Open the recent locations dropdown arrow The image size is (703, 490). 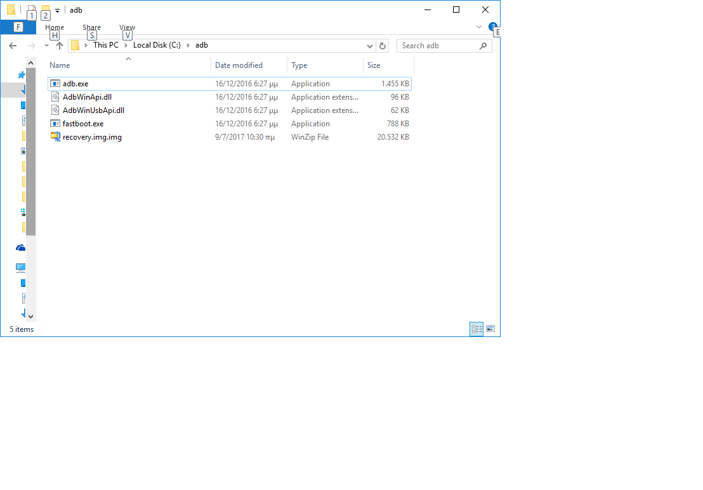tap(46, 46)
